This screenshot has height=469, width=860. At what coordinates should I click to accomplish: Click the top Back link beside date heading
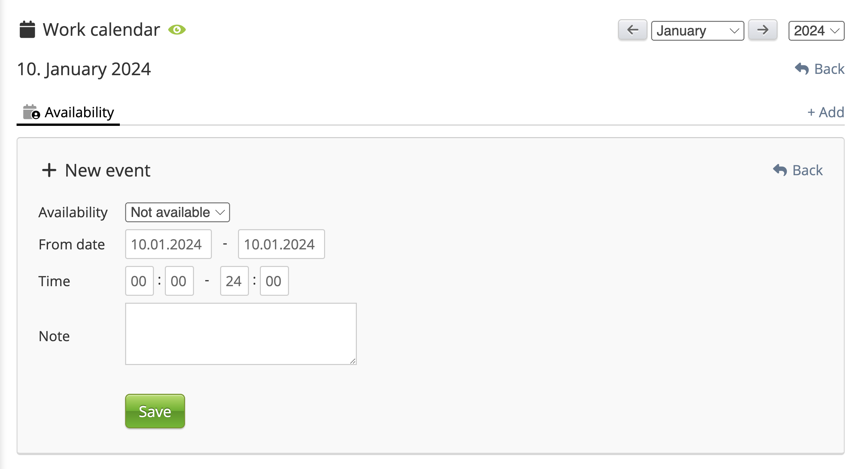(x=820, y=69)
